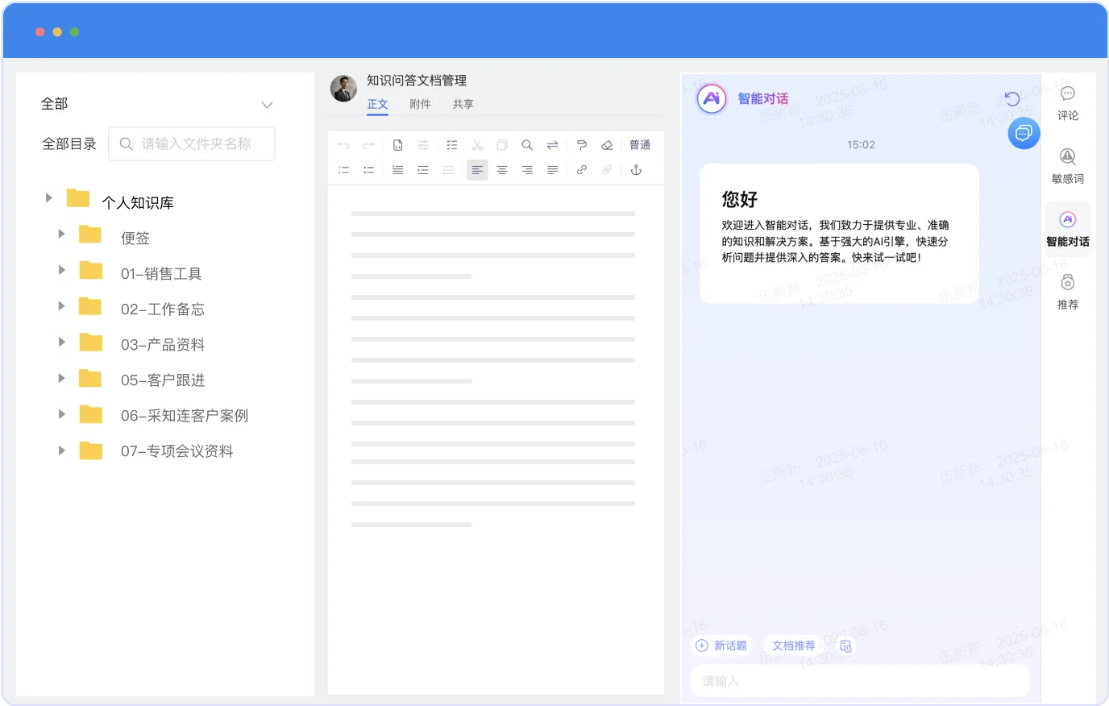This screenshot has height=706, width=1109.
Task: Clear formatting with the eraser icon
Action: pyautogui.click(x=607, y=145)
